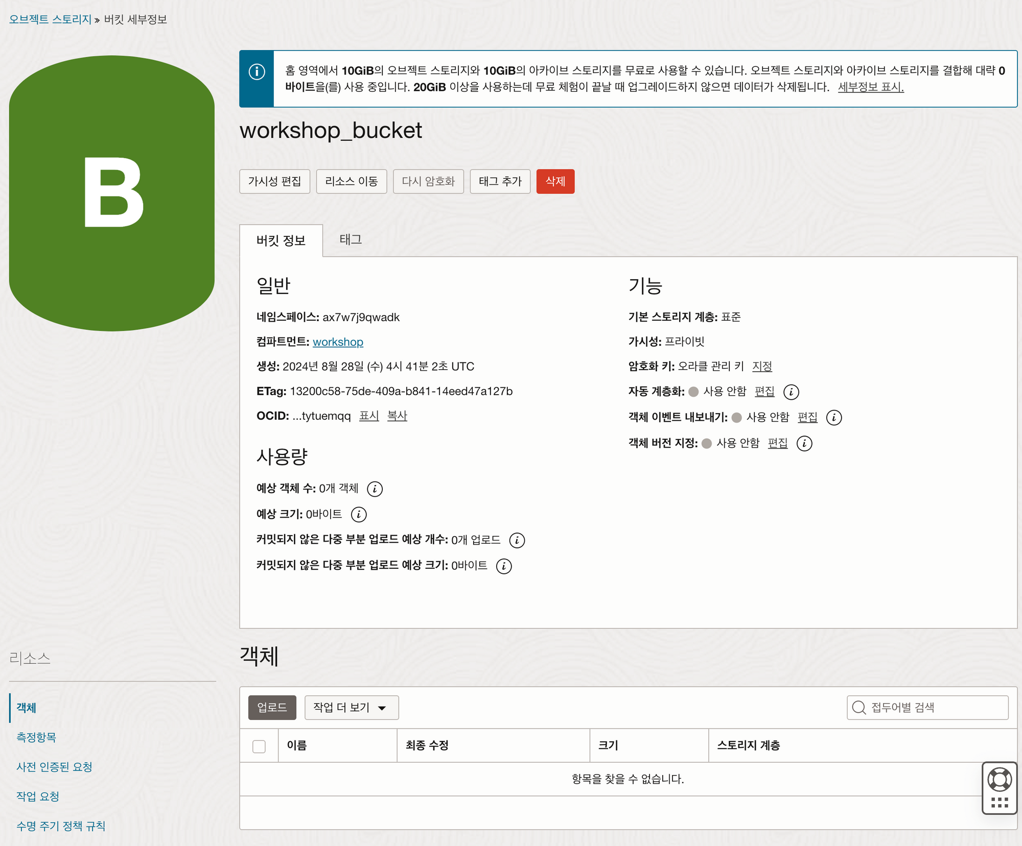Select 측정항목 in resources menu

[36, 737]
